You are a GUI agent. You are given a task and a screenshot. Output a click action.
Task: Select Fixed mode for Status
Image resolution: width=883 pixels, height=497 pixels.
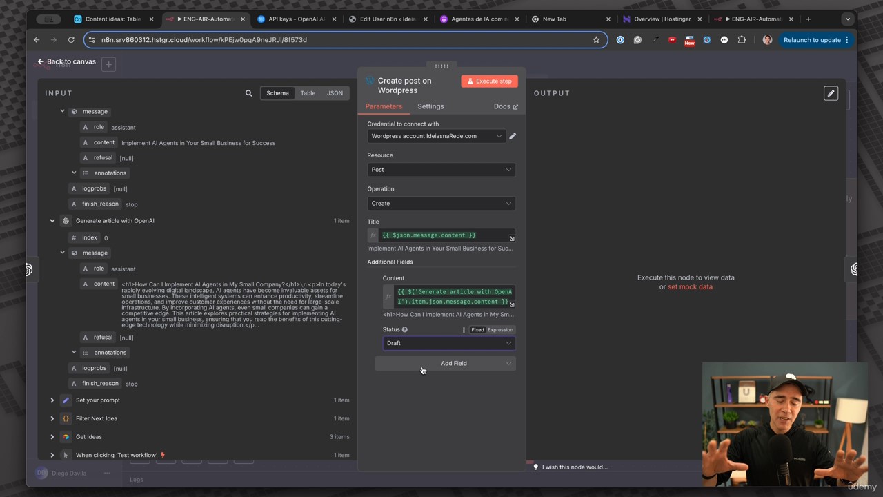pos(477,330)
